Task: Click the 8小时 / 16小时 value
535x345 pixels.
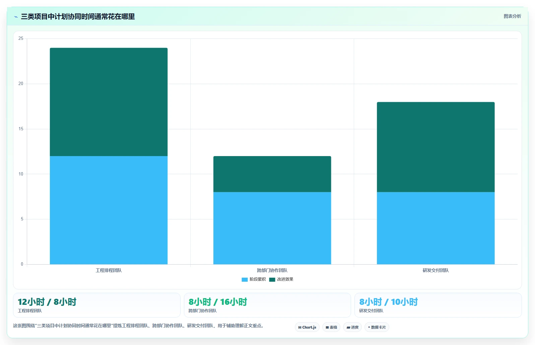Action: coord(218,302)
